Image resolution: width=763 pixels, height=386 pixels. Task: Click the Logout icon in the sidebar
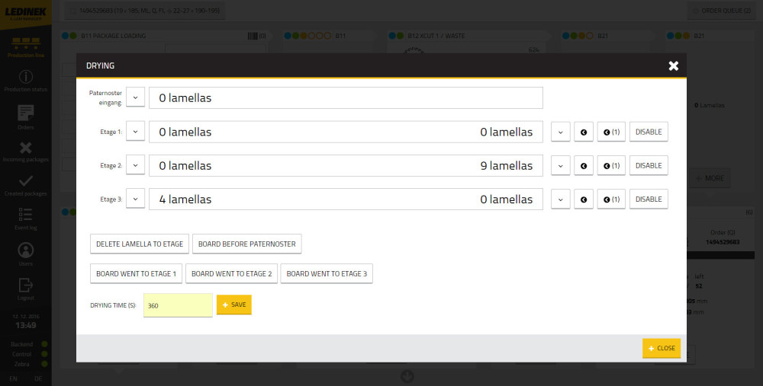(25, 288)
